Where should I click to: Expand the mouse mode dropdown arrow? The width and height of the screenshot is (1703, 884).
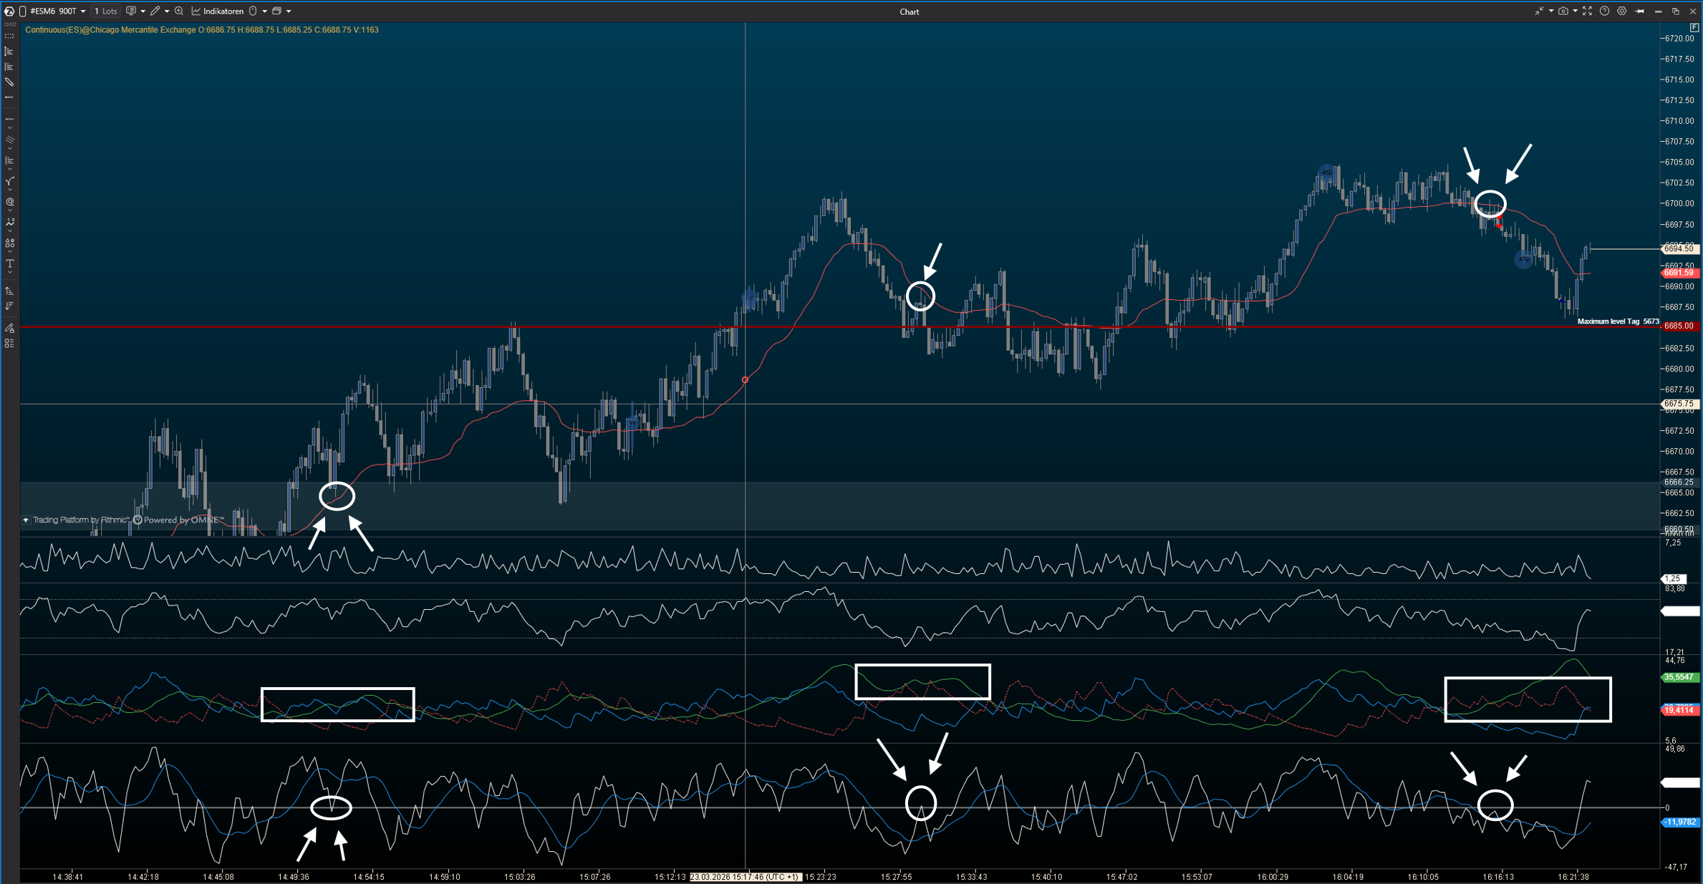[264, 11]
